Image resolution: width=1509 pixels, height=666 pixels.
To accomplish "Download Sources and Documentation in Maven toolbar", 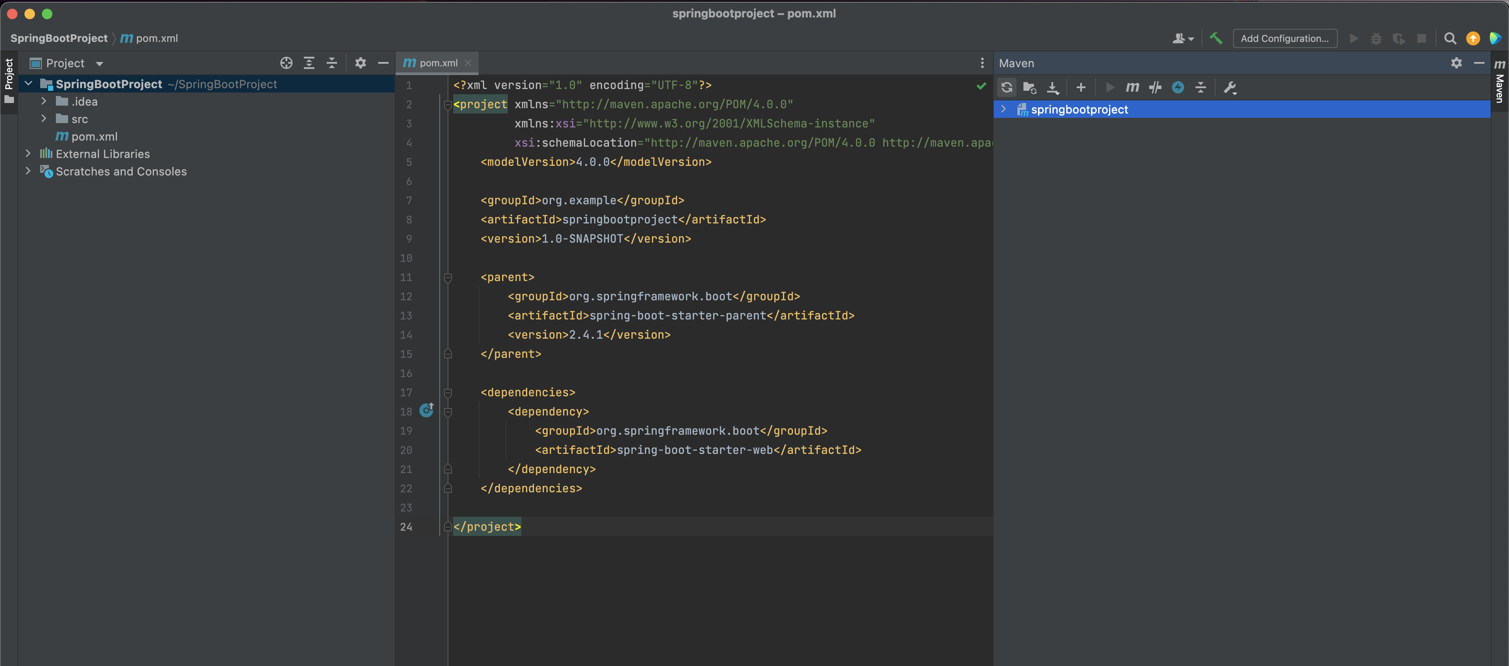I will tap(1053, 88).
